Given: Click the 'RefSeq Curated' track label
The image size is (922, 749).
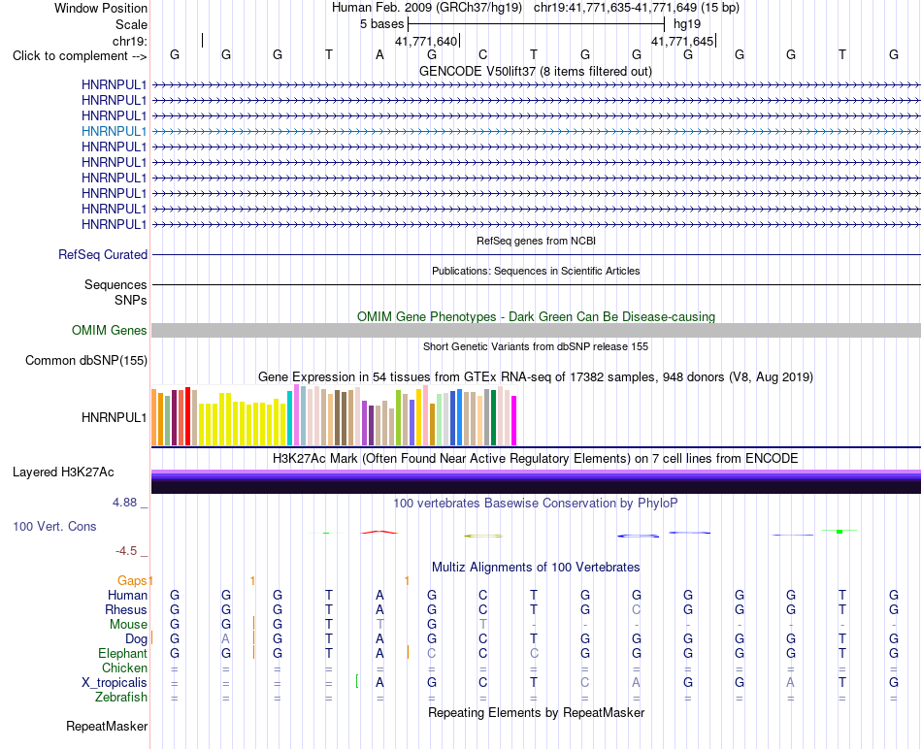Looking at the screenshot, I should [x=103, y=254].
